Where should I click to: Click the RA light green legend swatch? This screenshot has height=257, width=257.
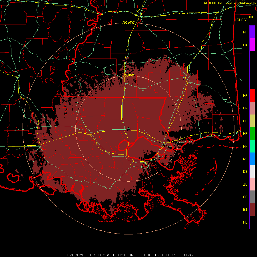click(252, 146)
